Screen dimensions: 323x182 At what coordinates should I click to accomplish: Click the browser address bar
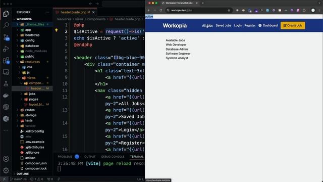[x=198, y=10]
